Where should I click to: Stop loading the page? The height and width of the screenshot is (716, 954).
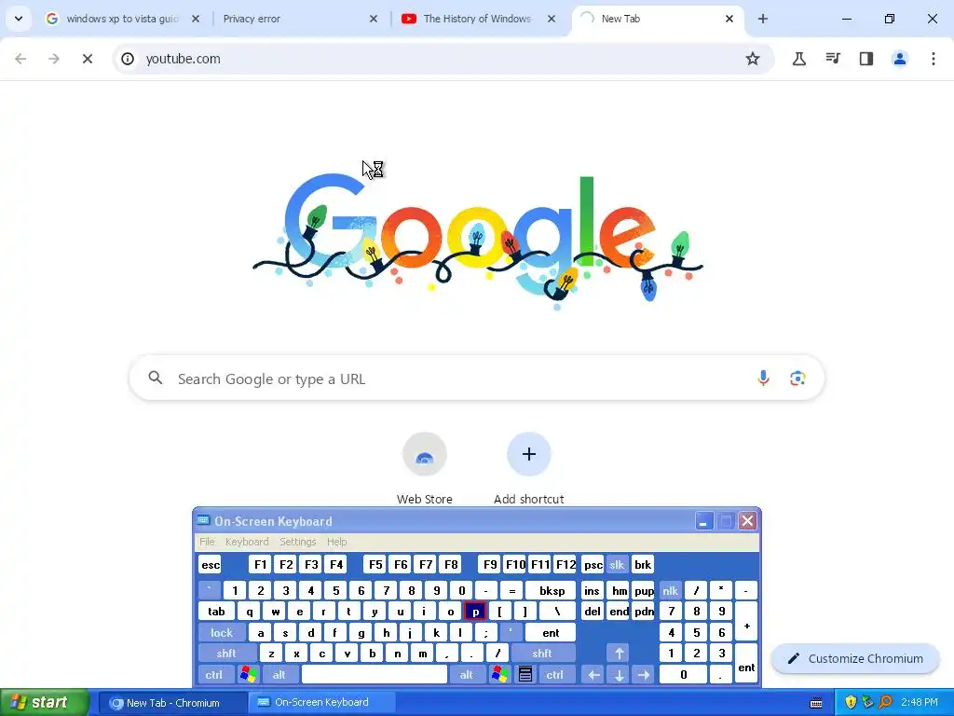pyautogui.click(x=87, y=59)
